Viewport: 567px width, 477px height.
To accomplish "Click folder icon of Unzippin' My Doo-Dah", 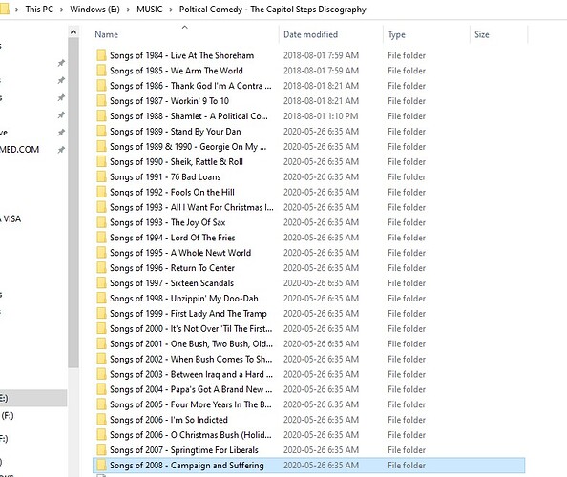I will [101, 298].
